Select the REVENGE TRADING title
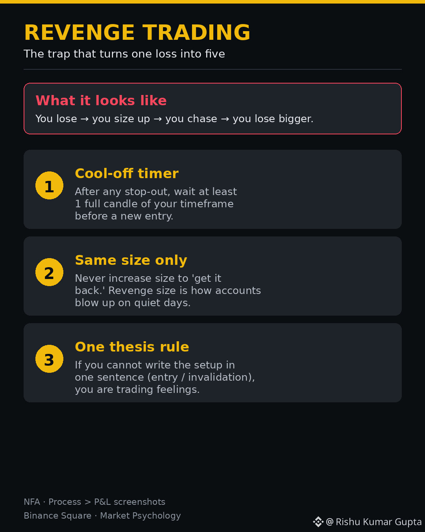The height and width of the screenshot is (532, 425). [x=137, y=33]
